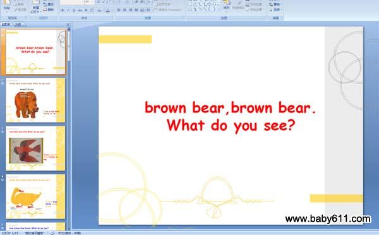
Task: Select slide 1 thumbnail with red title
Action: coord(35,52)
